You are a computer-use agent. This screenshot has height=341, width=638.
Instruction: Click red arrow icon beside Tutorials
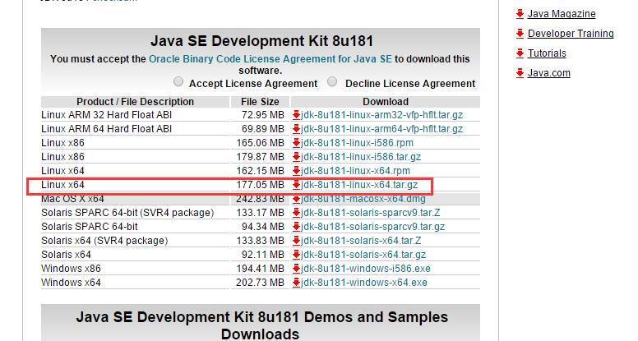[x=520, y=53]
